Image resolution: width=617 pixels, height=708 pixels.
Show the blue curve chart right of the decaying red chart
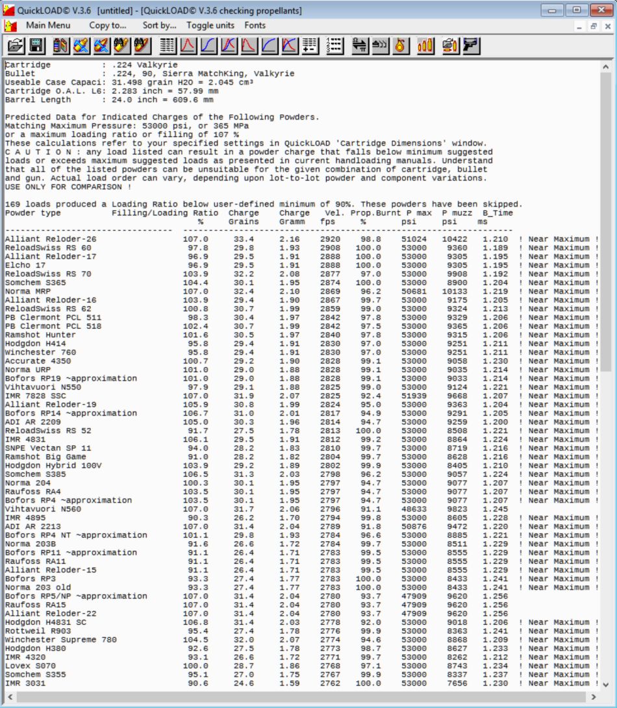[x=269, y=45]
